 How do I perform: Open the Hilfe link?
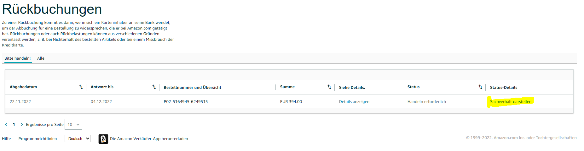[6, 139]
